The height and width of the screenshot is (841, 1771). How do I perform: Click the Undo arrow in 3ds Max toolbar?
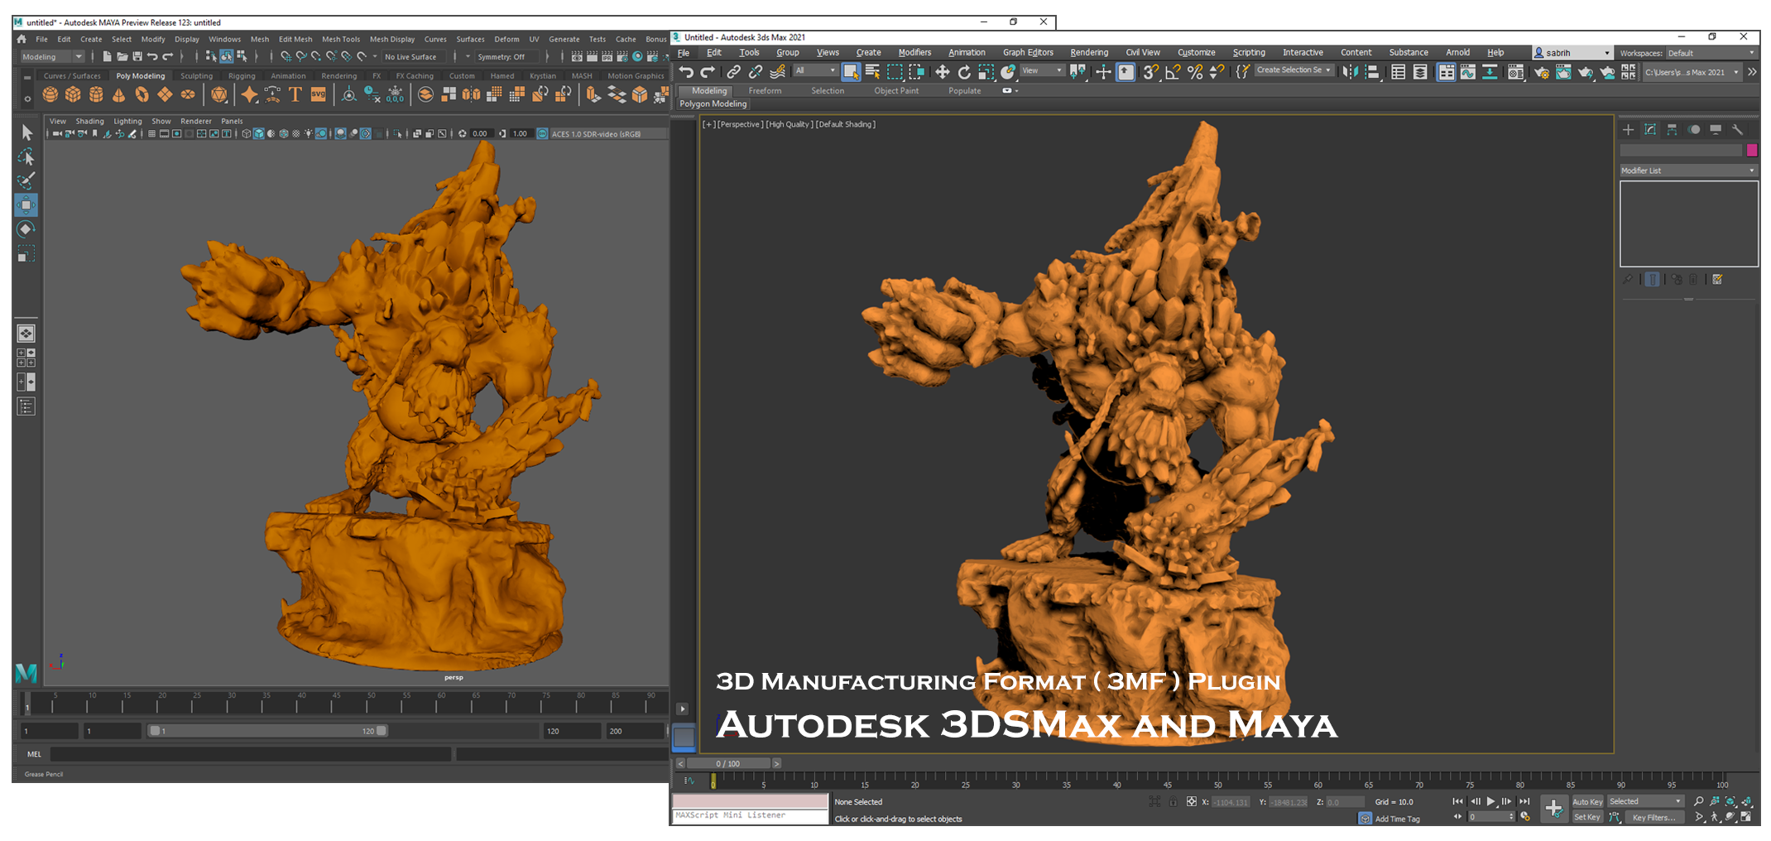686,72
